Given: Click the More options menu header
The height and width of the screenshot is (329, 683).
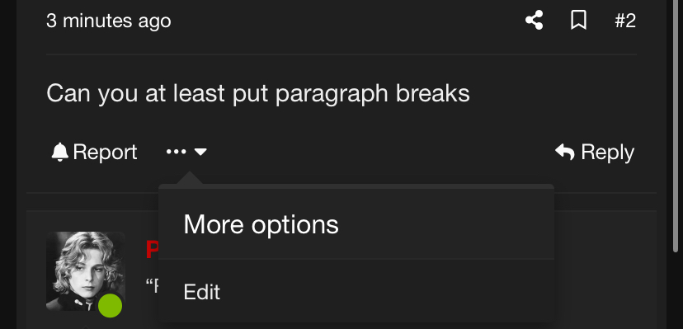Looking at the screenshot, I should (356, 224).
